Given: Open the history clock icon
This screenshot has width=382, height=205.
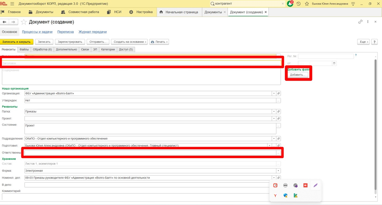Looking at the screenshot, I should click(x=298, y=4).
